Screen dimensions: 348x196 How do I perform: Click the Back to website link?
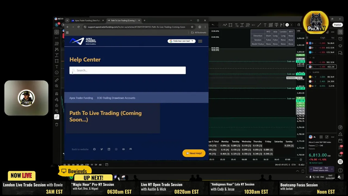(80, 149)
